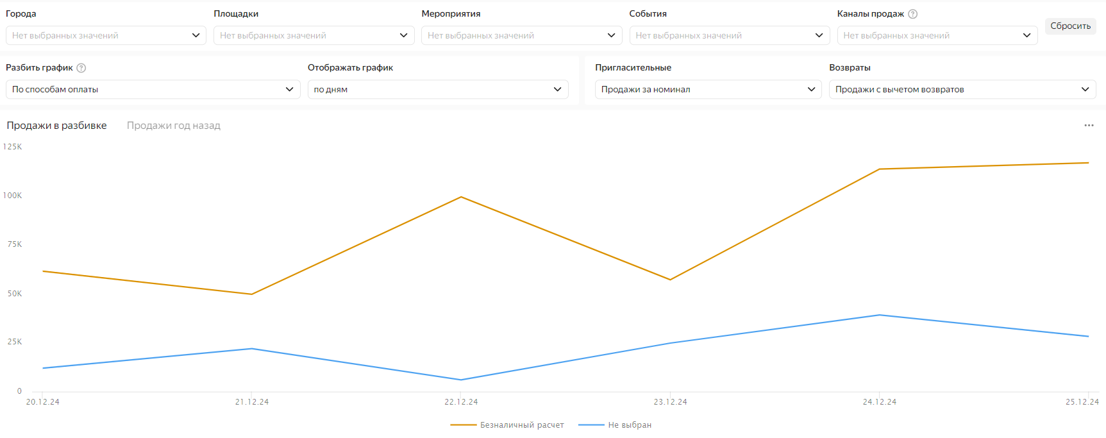The image size is (1106, 438).
Task: Toggle Безналичный расчет series in legend
Action: [x=507, y=425]
